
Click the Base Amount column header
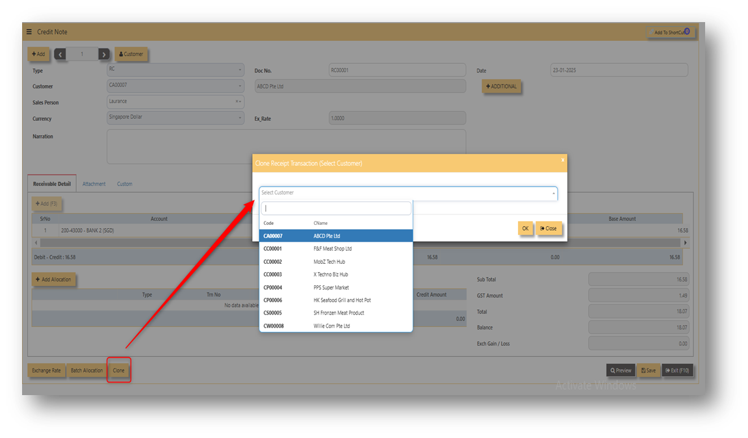622,219
